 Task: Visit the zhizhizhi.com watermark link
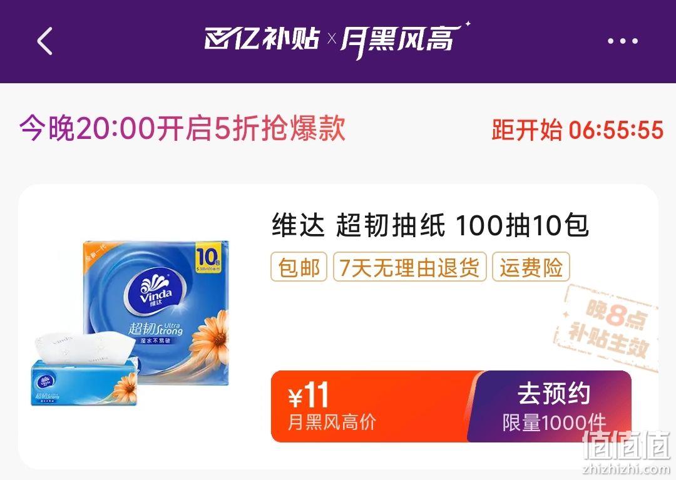tap(627, 469)
